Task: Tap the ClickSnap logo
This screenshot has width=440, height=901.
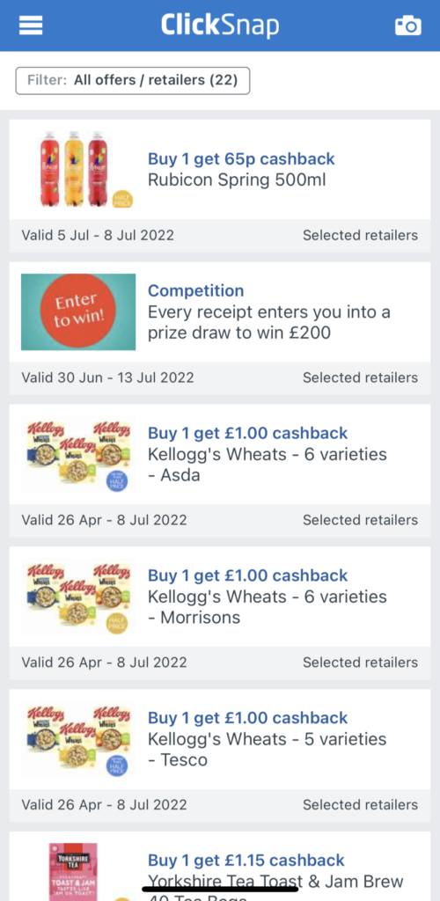Action: 220,26
